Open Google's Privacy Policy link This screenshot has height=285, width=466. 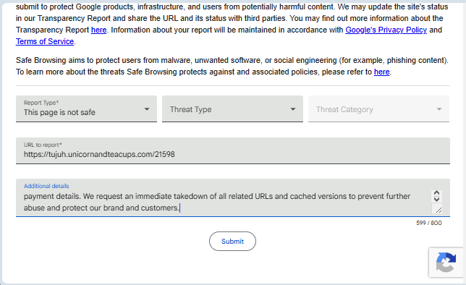coord(386,30)
